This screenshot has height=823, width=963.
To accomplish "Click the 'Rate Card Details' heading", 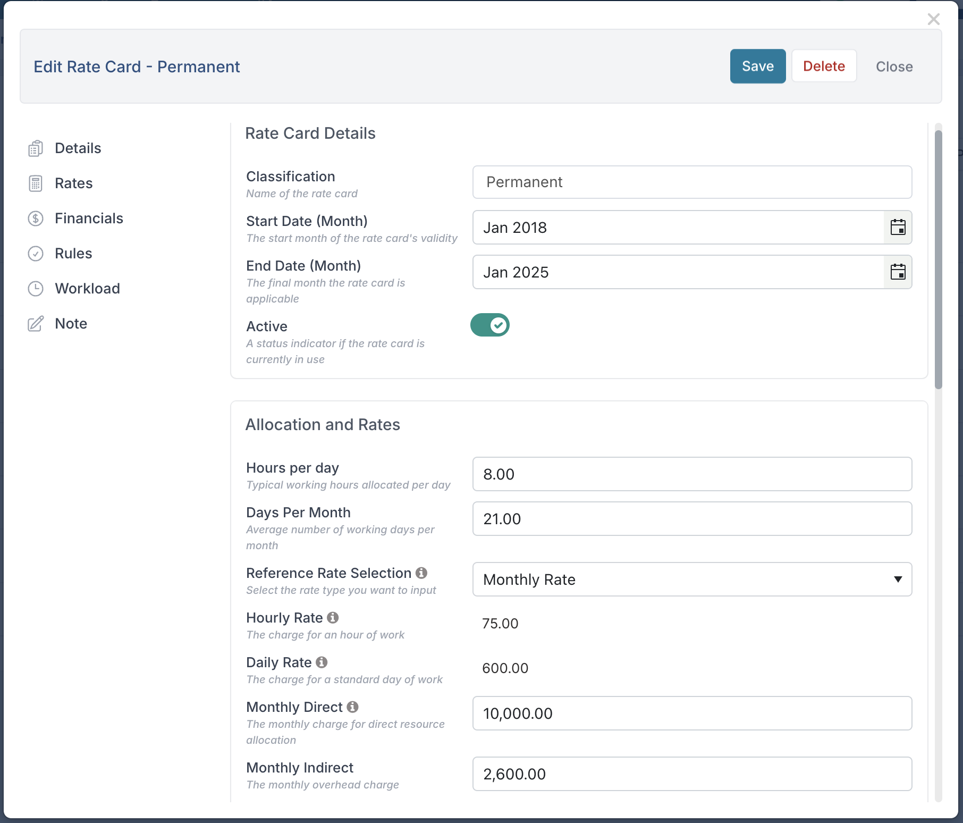I will click(x=310, y=133).
